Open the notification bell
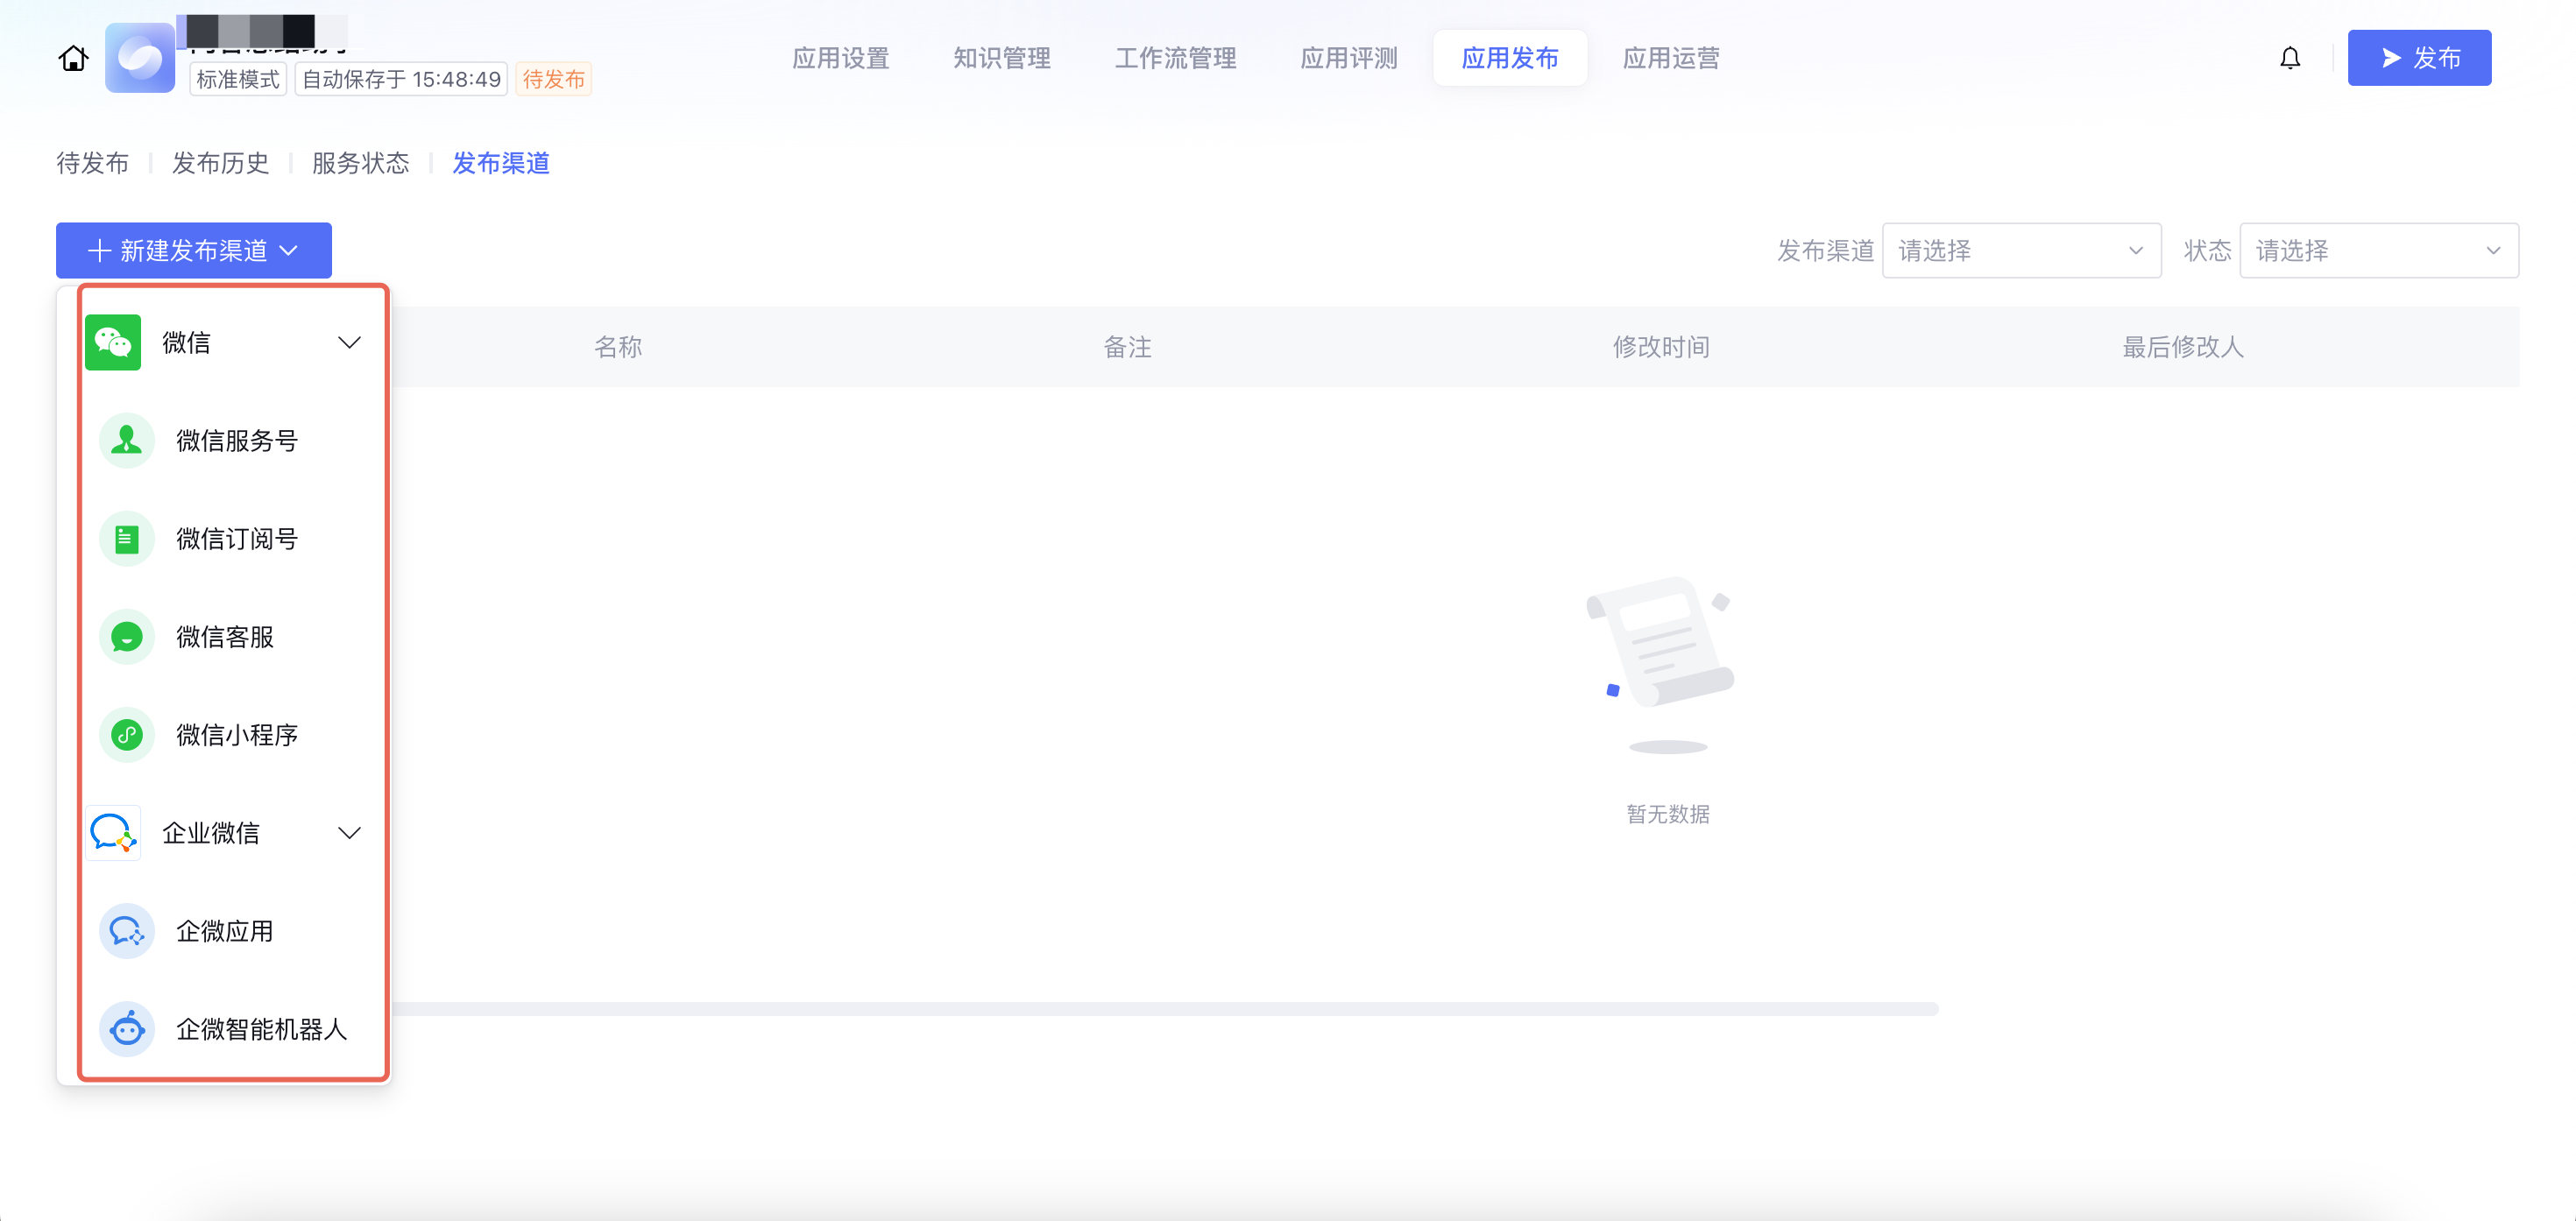The width and height of the screenshot is (2576, 1221). (x=2290, y=58)
